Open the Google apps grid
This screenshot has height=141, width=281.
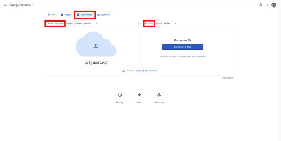(x=267, y=5)
